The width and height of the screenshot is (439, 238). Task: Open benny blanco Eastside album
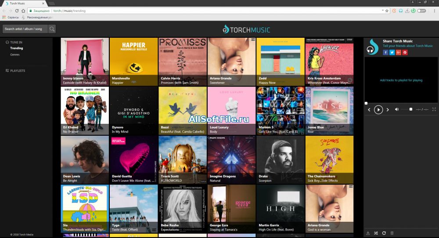[85, 61]
